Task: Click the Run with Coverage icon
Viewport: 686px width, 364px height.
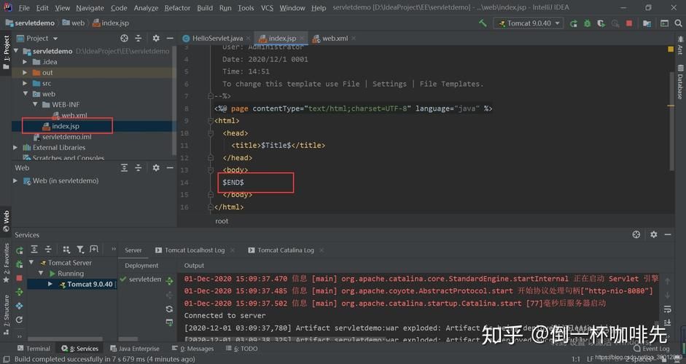Action: click(x=601, y=23)
